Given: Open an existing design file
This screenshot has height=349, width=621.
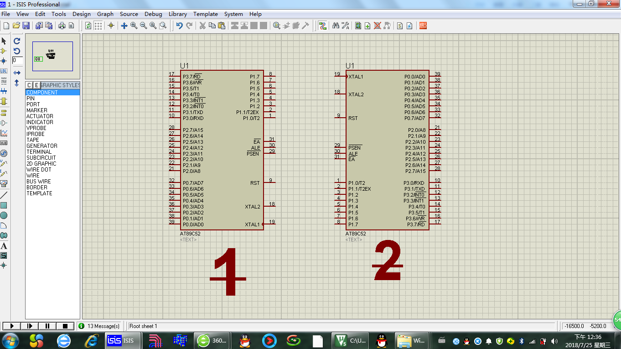Looking at the screenshot, I should 16,26.
